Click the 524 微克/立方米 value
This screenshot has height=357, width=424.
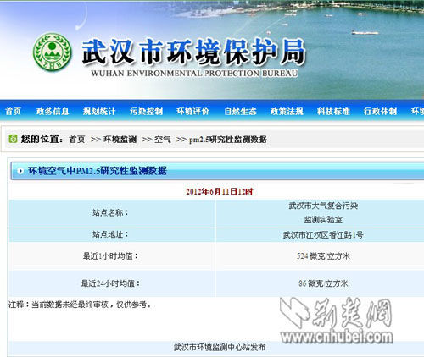pyautogui.click(x=323, y=256)
